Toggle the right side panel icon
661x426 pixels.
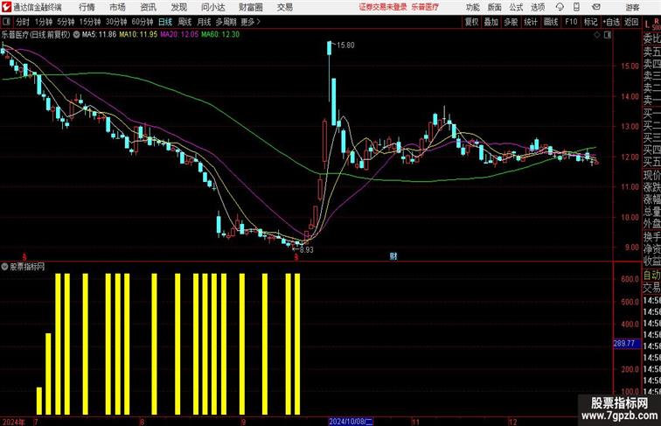[608, 35]
